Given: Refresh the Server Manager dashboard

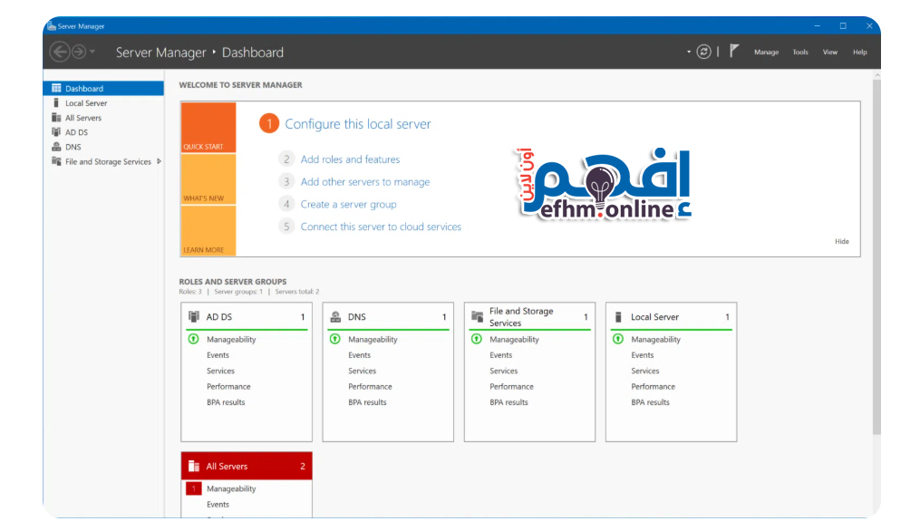Looking at the screenshot, I should 703,53.
